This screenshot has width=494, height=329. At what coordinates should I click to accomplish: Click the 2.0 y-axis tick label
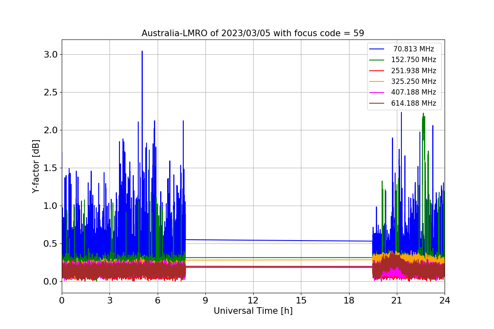tap(51, 130)
